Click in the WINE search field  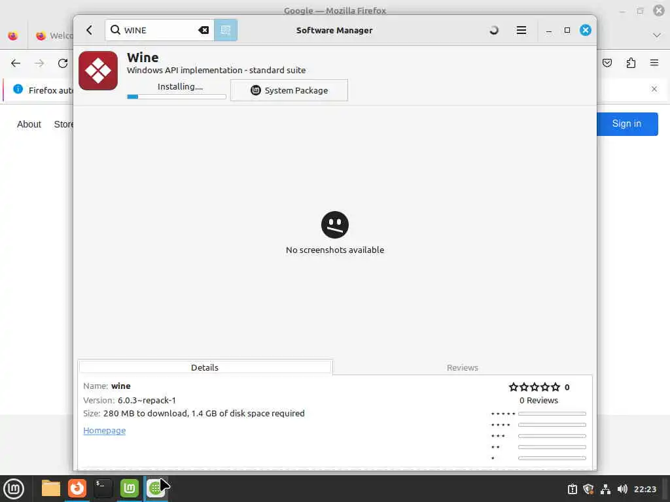pyautogui.click(x=160, y=30)
